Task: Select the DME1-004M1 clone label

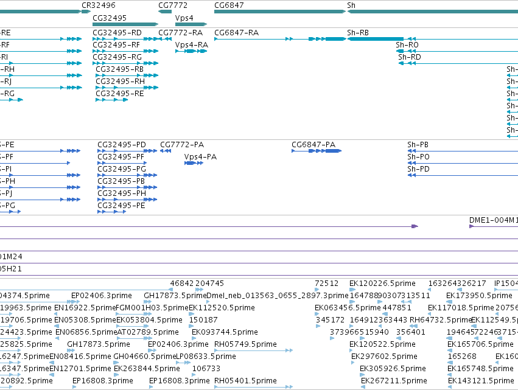Action: [x=493, y=220]
